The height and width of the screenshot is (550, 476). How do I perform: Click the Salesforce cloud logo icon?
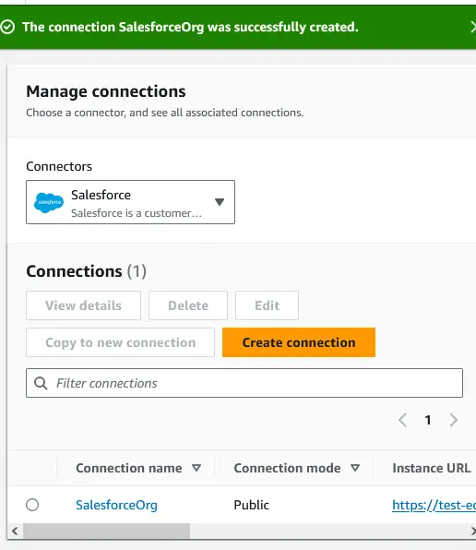tap(49, 202)
